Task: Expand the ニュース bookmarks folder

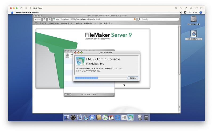Action: pyautogui.click(x=98, y=23)
